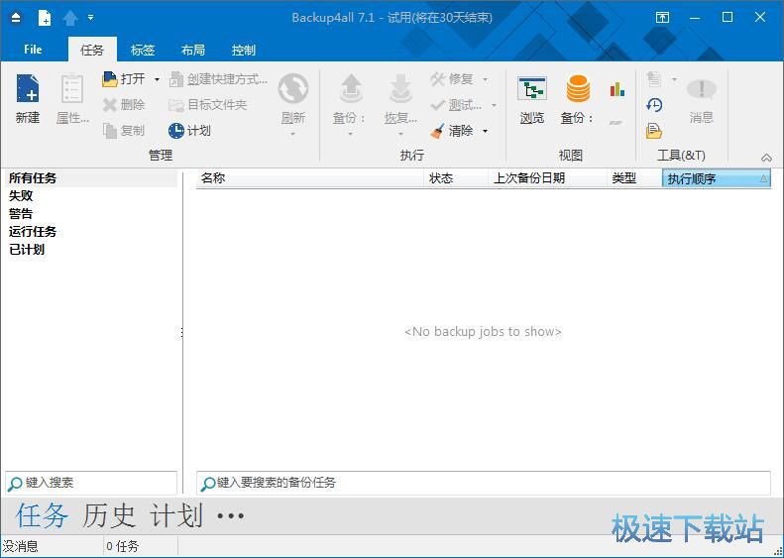Image resolution: width=784 pixels, height=558 pixels.
Task: Click the eject icon in title bar
Action: [16, 18]
